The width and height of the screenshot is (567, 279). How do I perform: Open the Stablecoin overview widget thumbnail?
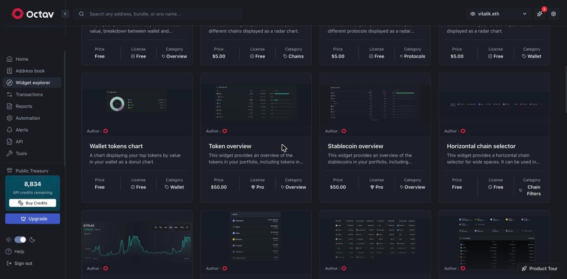click(x=375, y=104)
